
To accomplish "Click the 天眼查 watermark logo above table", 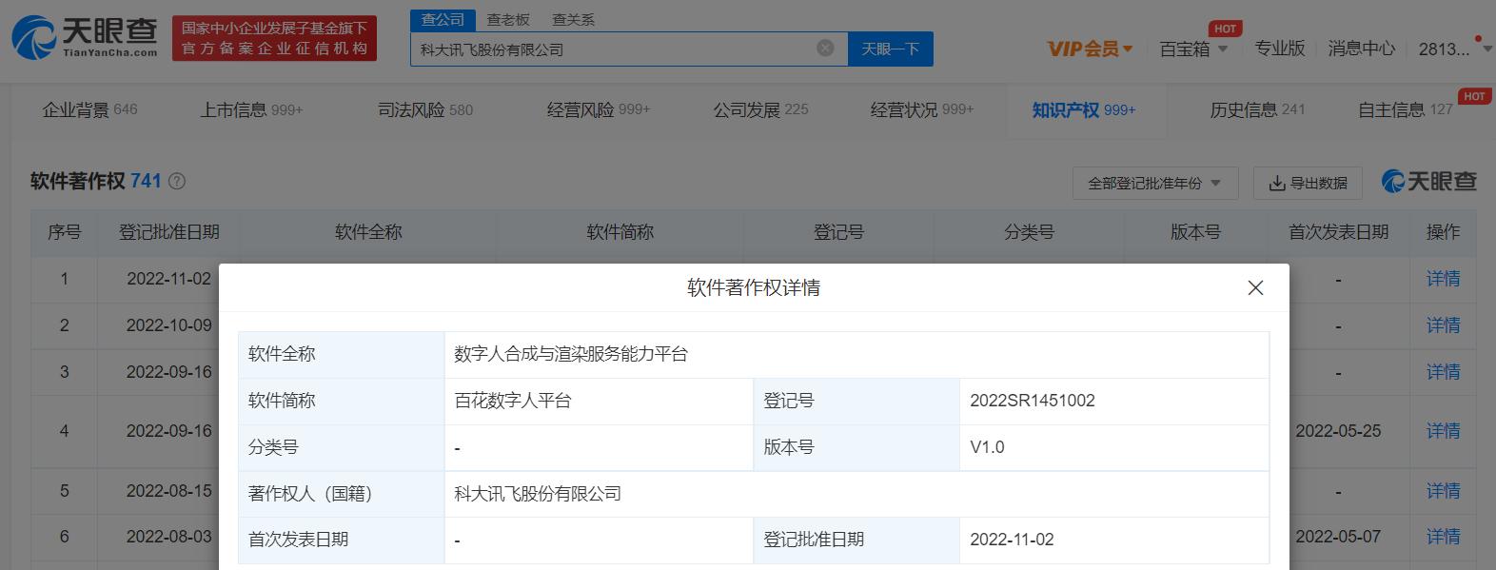I will [1428, 181].
